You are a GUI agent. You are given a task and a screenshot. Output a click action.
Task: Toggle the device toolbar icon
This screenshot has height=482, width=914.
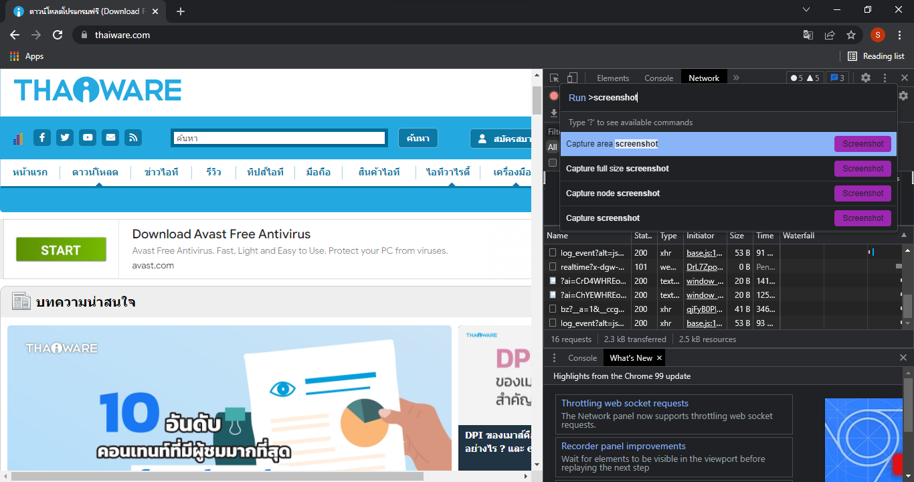(572, 78)
